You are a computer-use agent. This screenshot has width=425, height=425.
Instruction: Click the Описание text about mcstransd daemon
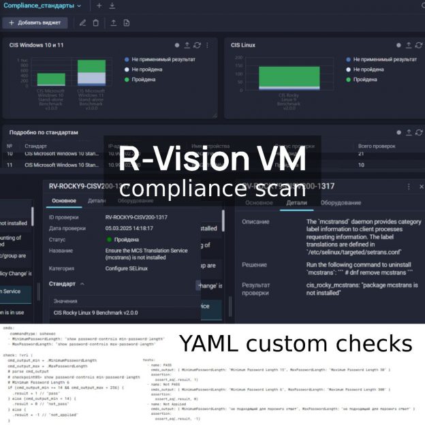click(364, 237)
